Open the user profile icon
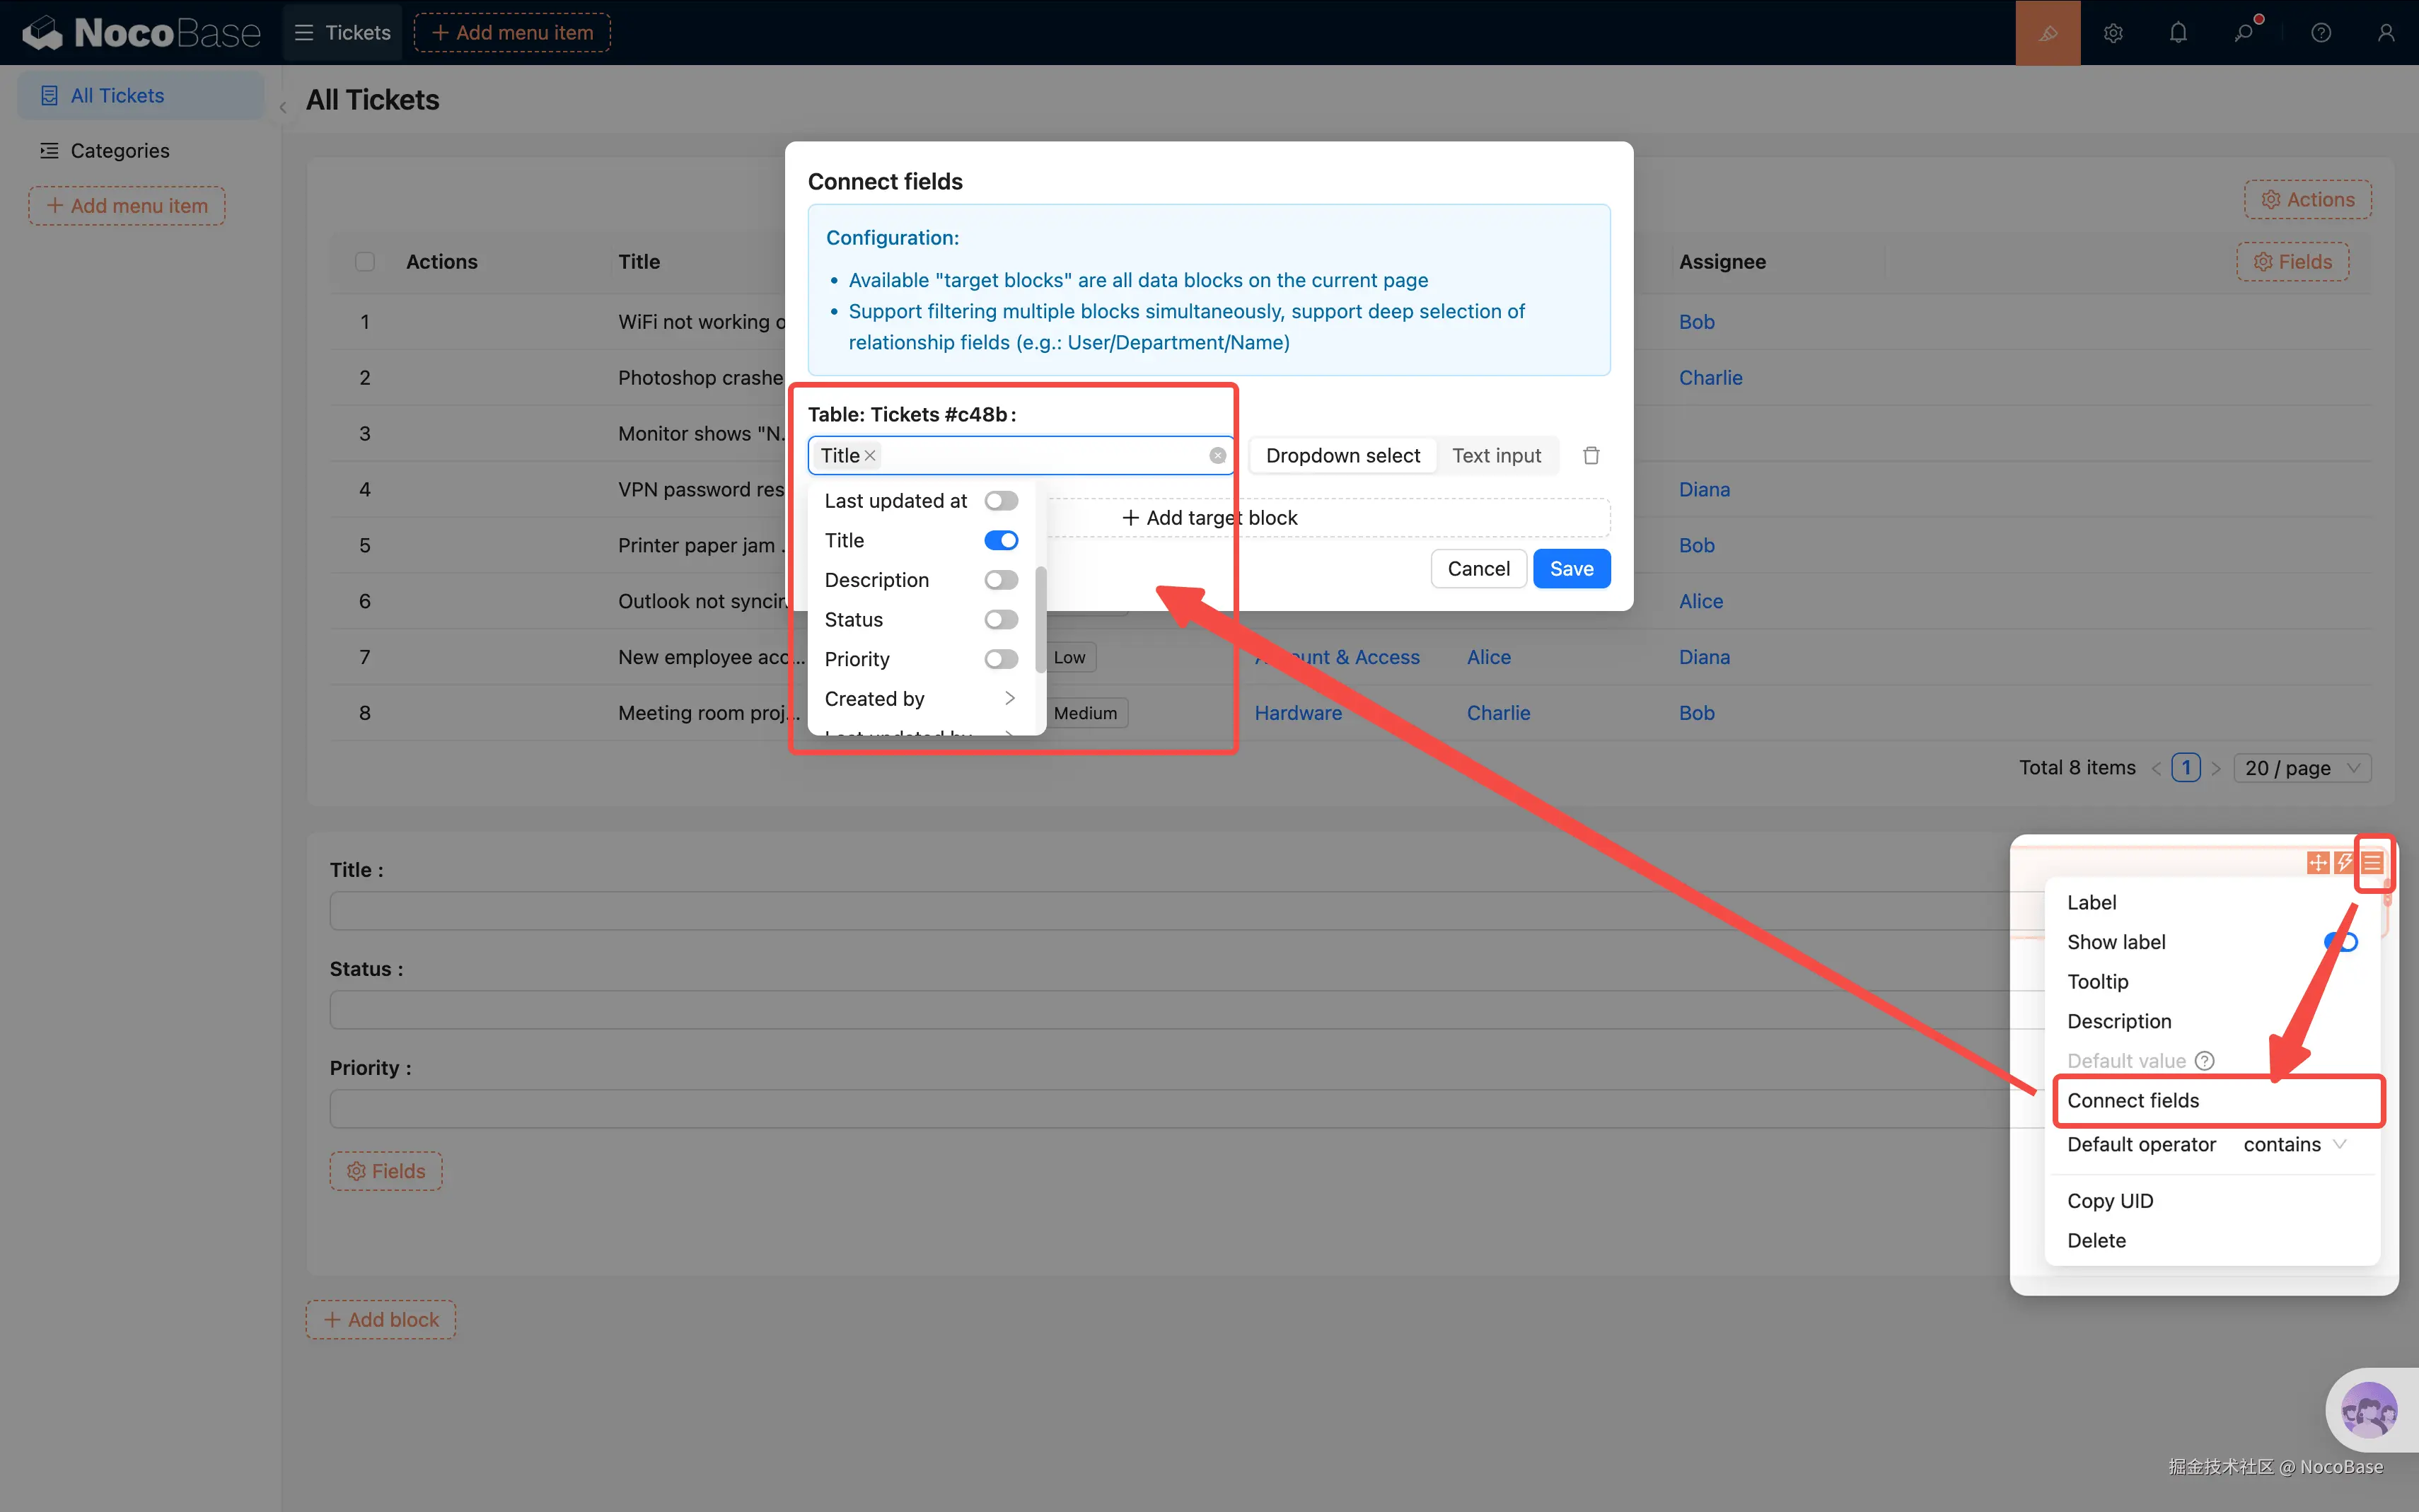Screen dimensions: 2419x1512 [x=2386, y=33]
